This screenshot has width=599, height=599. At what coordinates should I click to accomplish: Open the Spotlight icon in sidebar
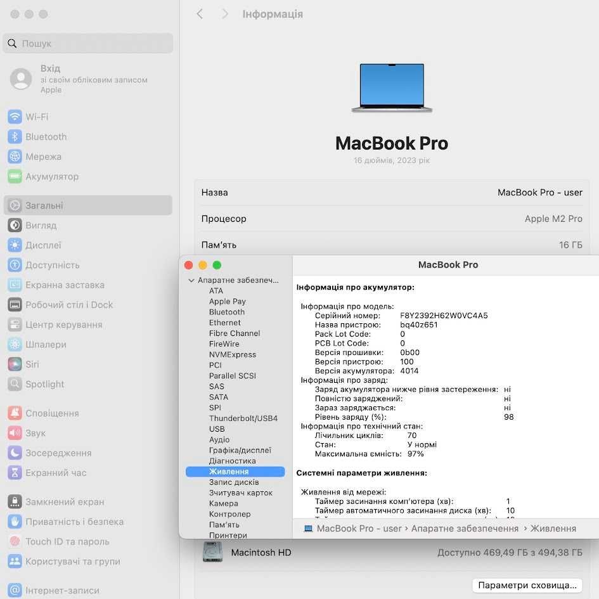pyautogui.click(x=15, y=384)
